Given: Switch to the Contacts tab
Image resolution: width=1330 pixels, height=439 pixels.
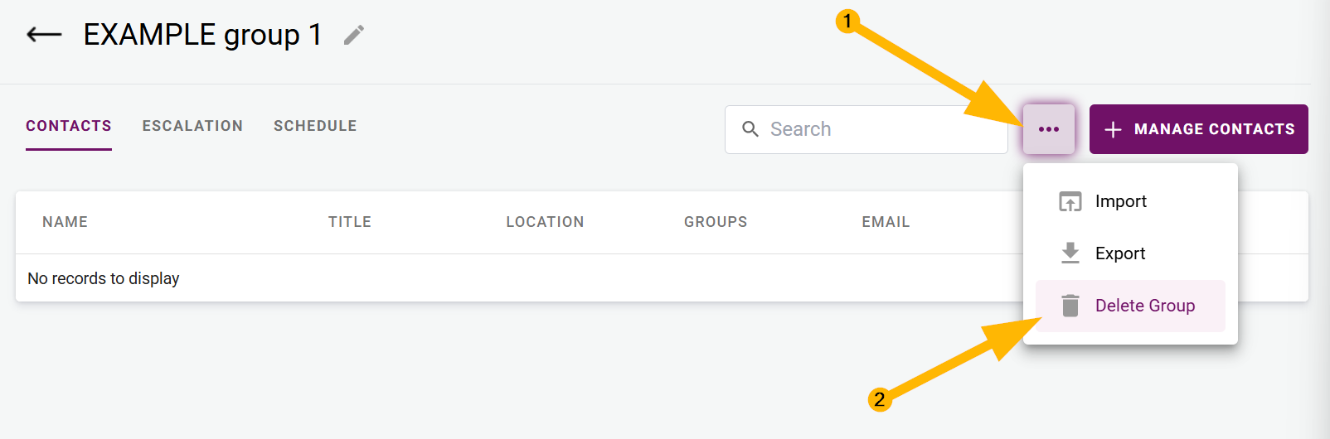Looking at the screenshot, I should click(x=69, y=126).
